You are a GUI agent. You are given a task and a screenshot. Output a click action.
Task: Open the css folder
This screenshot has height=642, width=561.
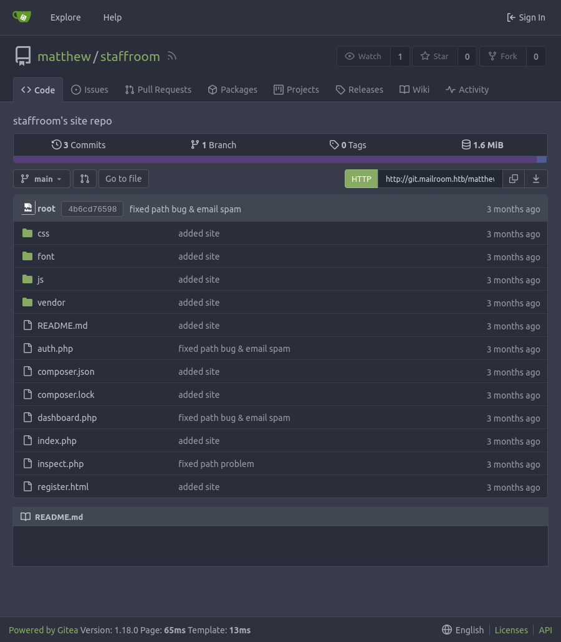tap(43, 234)
